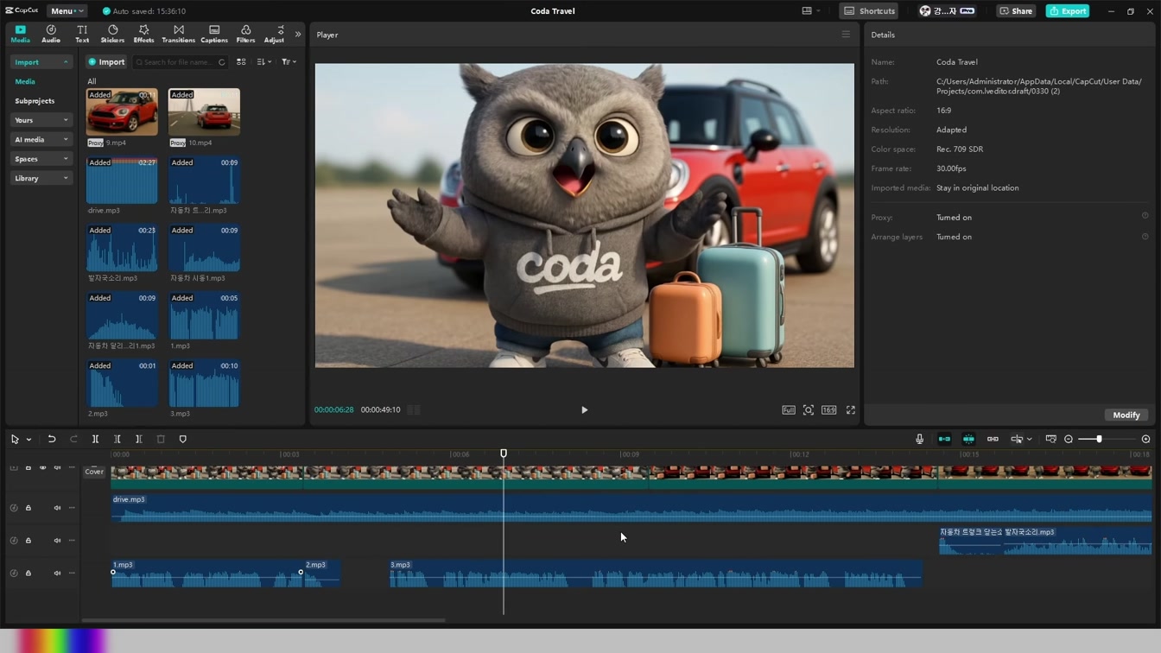Switch to the Transitions tab

[x=178, y=34]
